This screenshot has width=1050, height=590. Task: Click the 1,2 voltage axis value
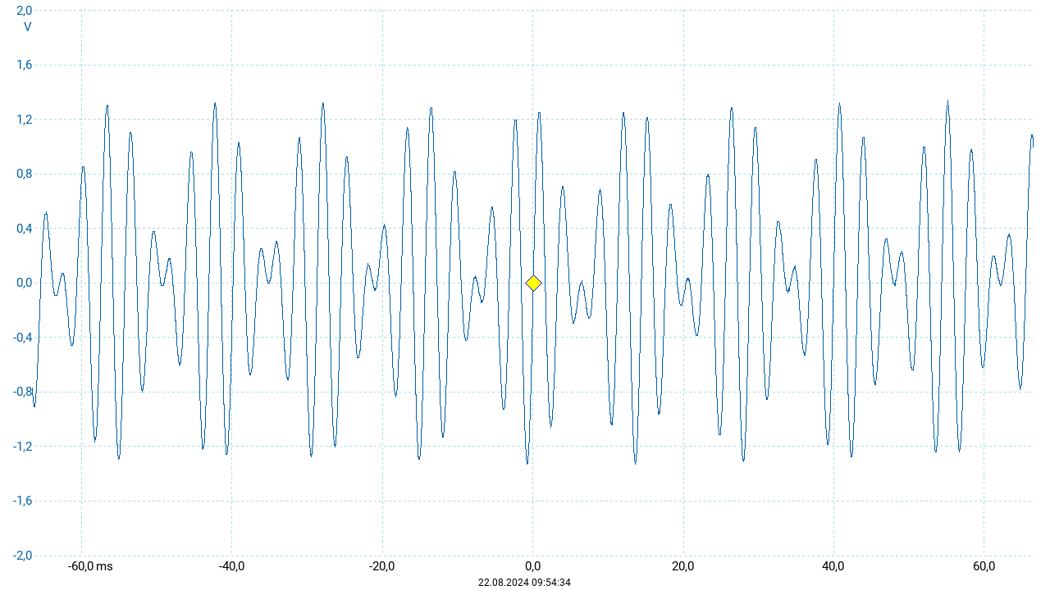[25, 120]
